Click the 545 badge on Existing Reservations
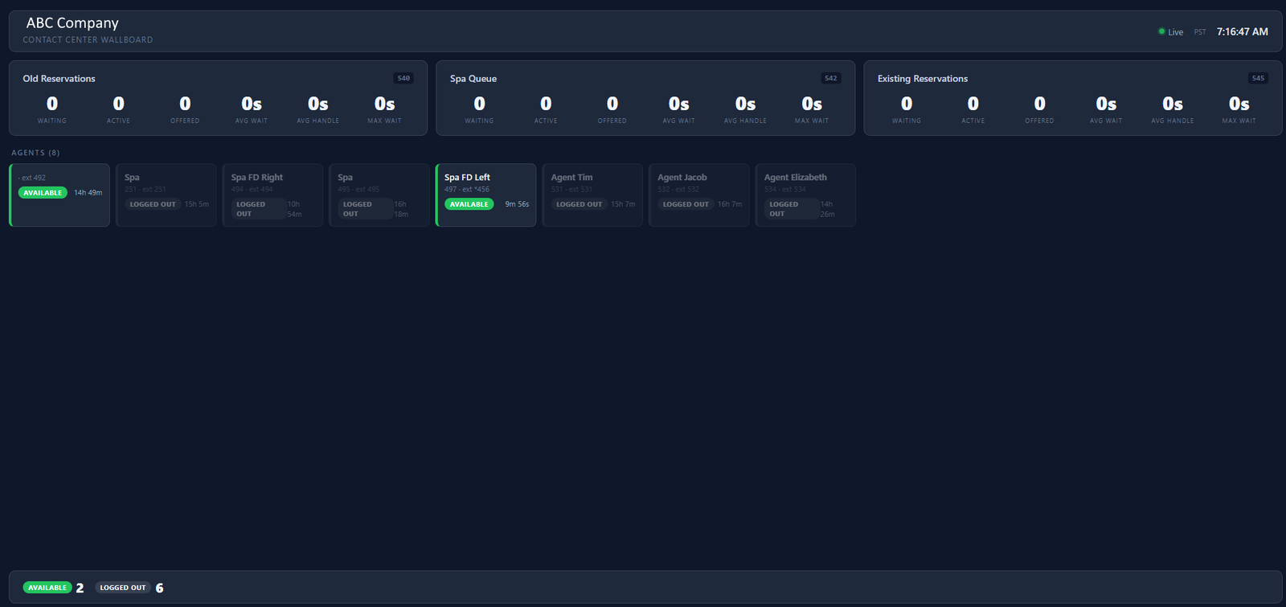 coord(1258,78)
